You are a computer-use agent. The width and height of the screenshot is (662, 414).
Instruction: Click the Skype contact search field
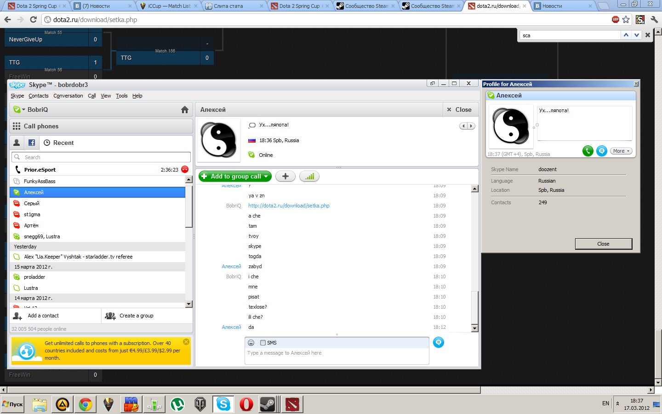101,157
